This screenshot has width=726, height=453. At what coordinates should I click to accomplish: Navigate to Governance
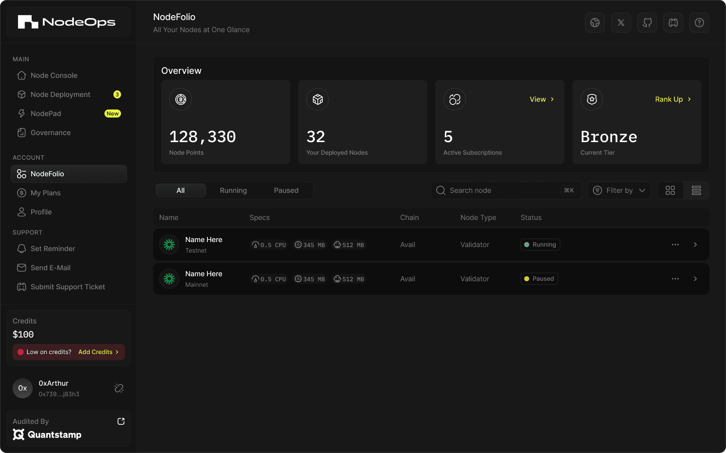(x=69, y=133)
